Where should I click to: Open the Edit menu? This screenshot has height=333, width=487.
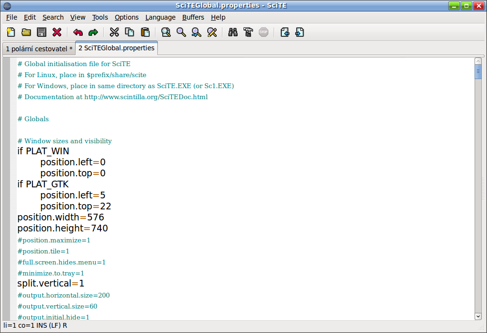pos(30,17)
